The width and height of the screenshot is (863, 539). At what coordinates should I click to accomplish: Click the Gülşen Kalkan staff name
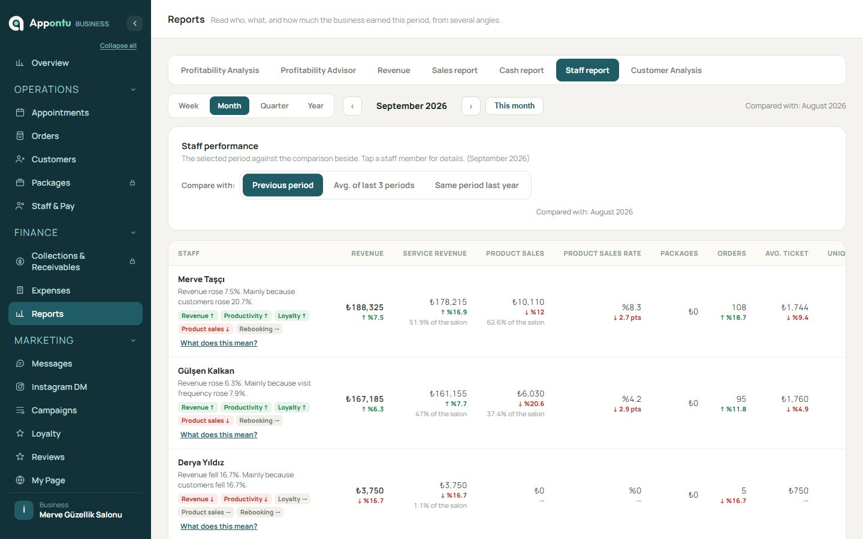coord(206,371)
